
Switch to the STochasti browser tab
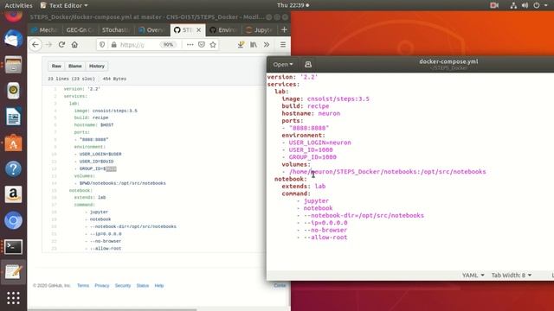click(115, 30)
